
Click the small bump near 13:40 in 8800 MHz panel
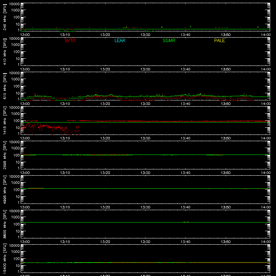(186, 222)
